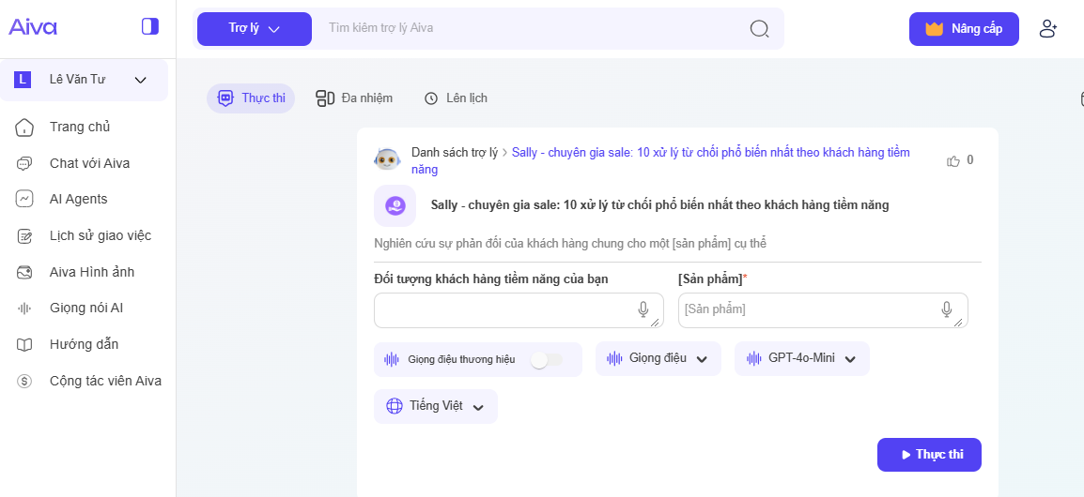This screenshot has height=497, width=1084.
Task: Open Giọng nói AI in sidebar
Action: pyautogui.click(x=85, y=308)
